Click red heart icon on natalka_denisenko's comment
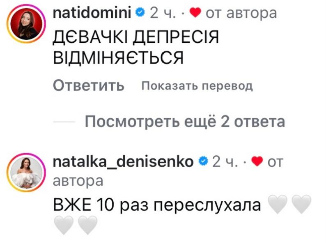Screen dimensions: 326x244 click(257, 161)
